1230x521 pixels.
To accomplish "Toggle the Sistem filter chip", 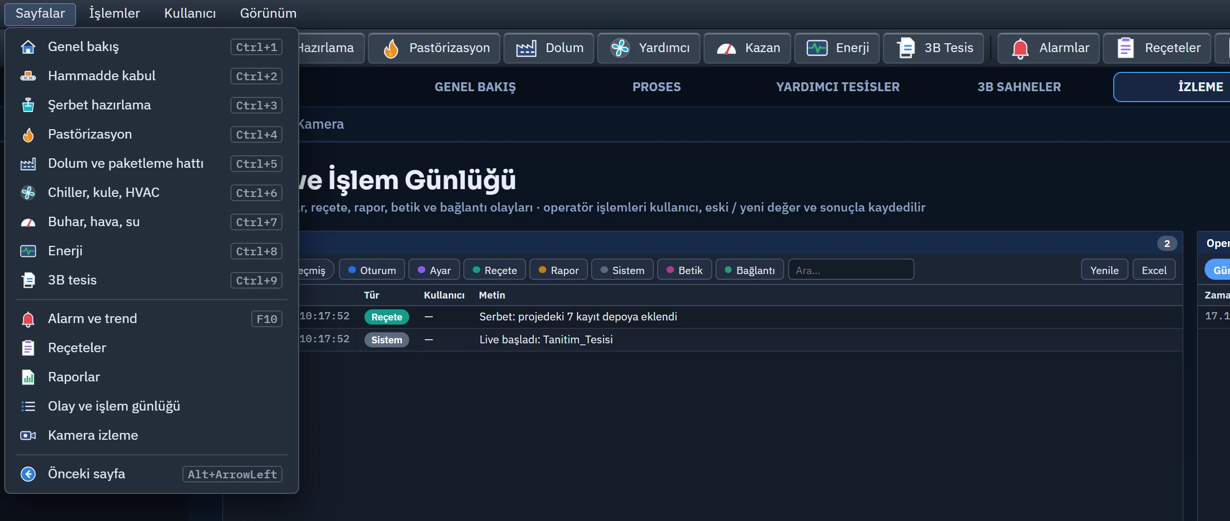I will pos(622,270).
